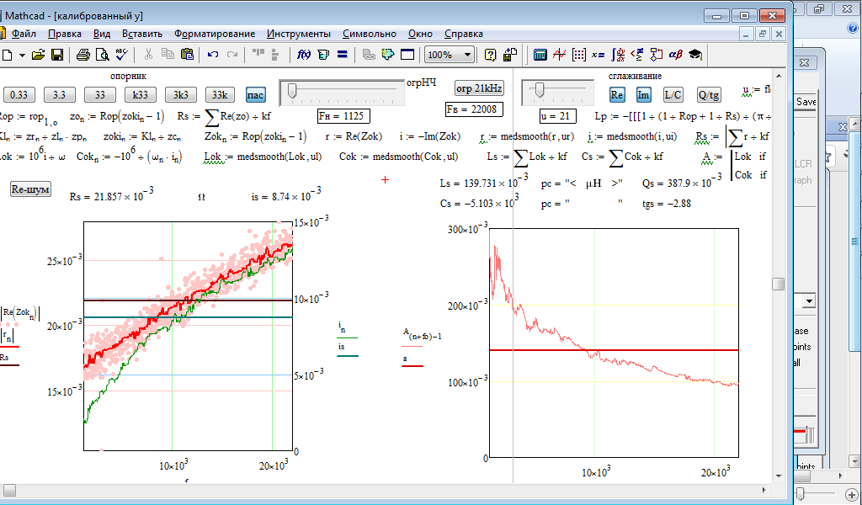This screenshot has width=862, height=505.
Task: Open the Graph toolbar palette
Action: click(560, 55)
